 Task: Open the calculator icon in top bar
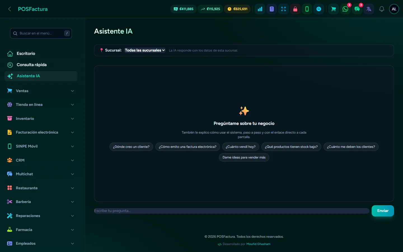pos(272,9)
